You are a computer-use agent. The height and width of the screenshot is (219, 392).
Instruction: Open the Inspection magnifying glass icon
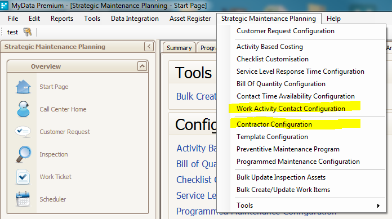click(24, 154)
